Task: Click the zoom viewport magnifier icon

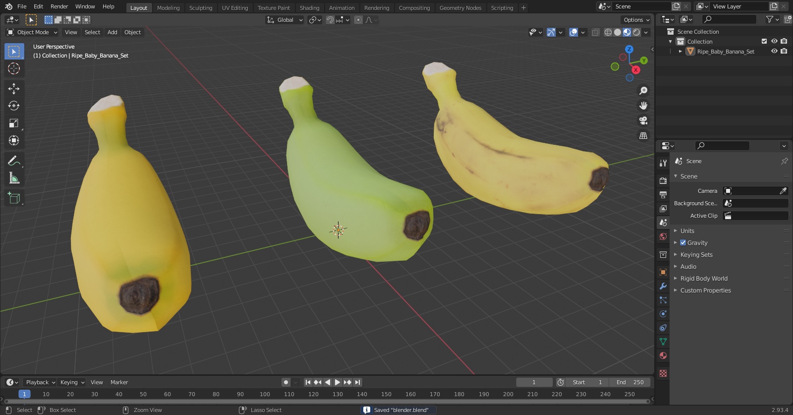Action: tap(643, 91)
